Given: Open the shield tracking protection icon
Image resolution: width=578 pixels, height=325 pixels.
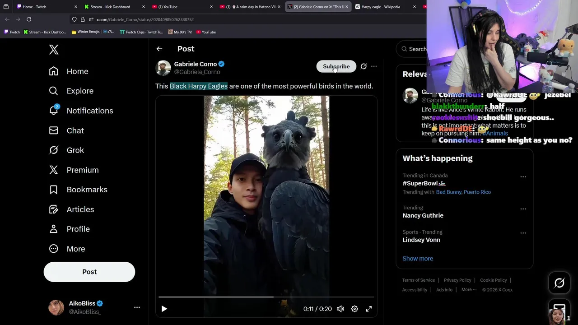Looking at the screenshot, I should click(75, 19).
